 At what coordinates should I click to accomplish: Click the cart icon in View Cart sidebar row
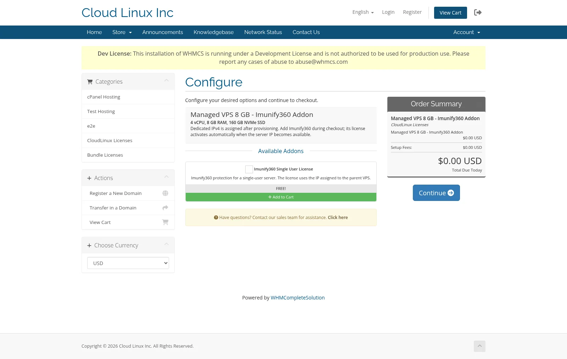[165, 222]
